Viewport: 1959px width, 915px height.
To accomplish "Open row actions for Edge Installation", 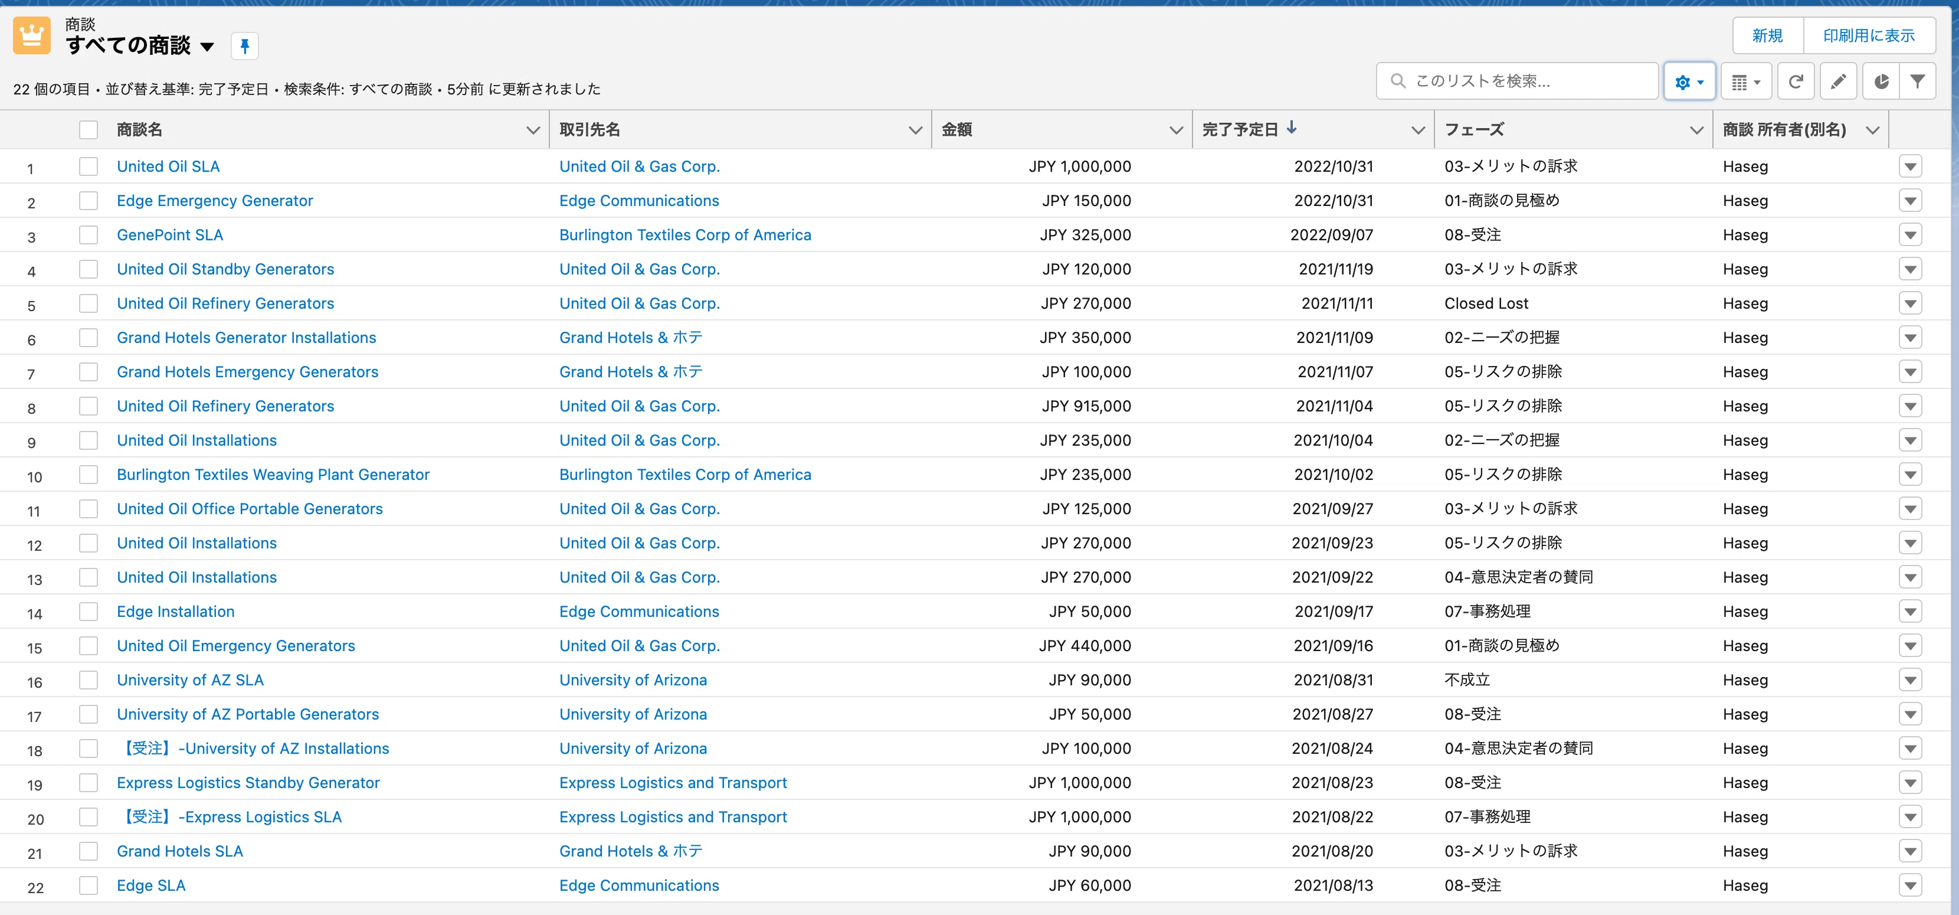I will pos(1909,612).
